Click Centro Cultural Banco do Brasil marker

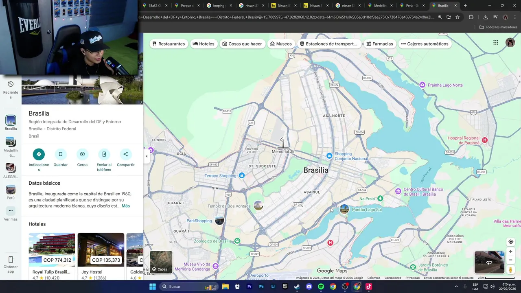pyautogui.click(x=398, y=191)
